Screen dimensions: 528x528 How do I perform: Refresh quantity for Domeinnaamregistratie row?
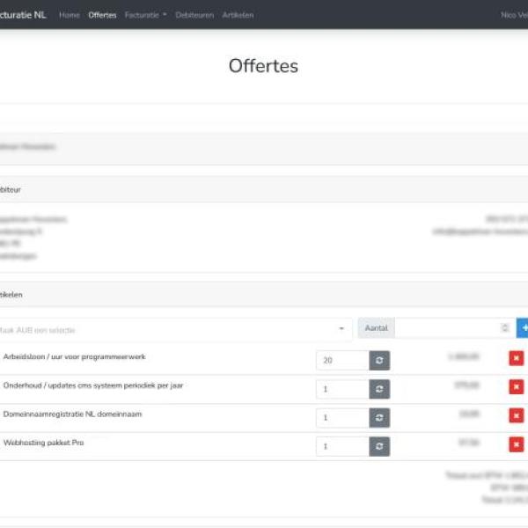click(379, 418)
